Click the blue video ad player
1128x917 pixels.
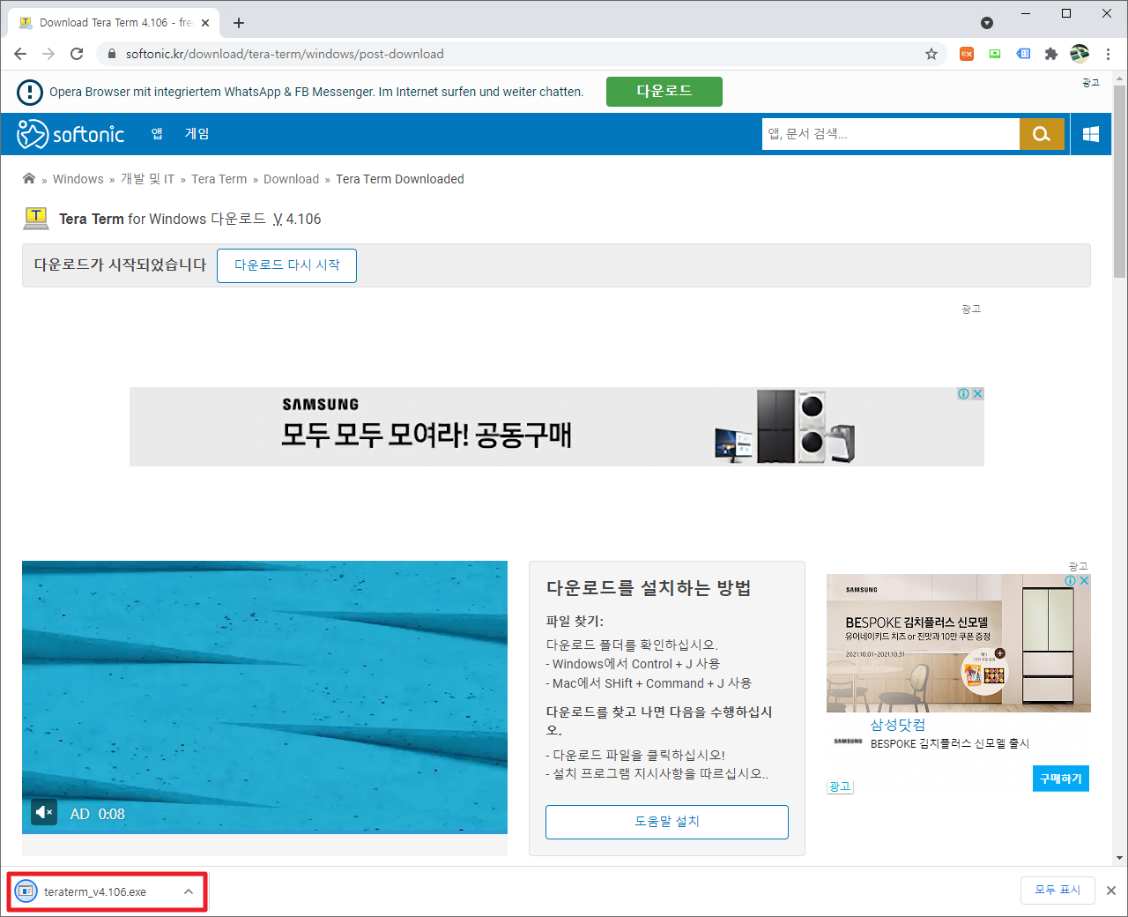(264, 697)
